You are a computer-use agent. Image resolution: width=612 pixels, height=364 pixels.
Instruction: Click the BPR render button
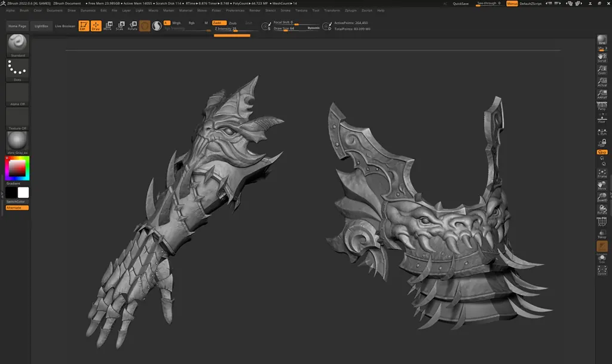coord(602,40)
